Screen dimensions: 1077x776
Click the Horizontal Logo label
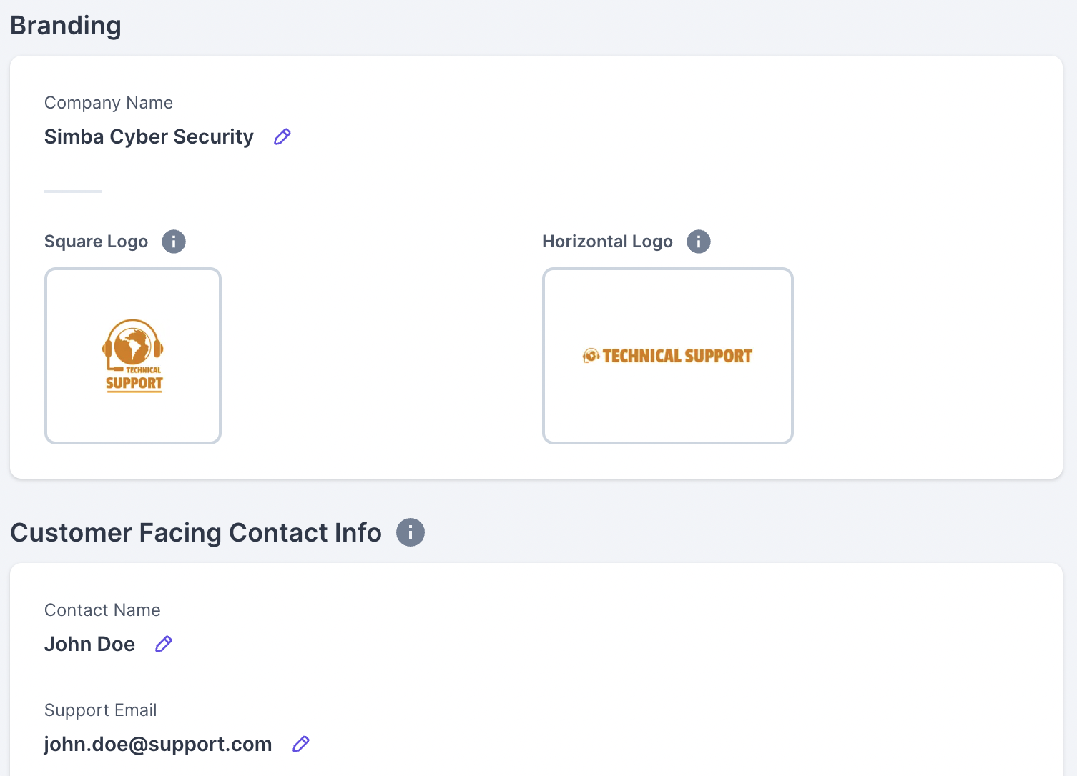click(x=607, y=242)
